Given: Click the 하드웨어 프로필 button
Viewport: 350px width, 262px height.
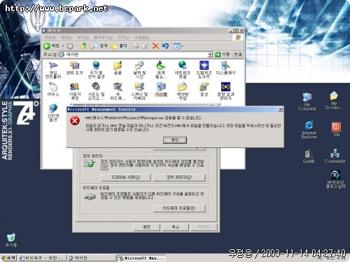Looking at the screenshot, I should pos(179,208).
